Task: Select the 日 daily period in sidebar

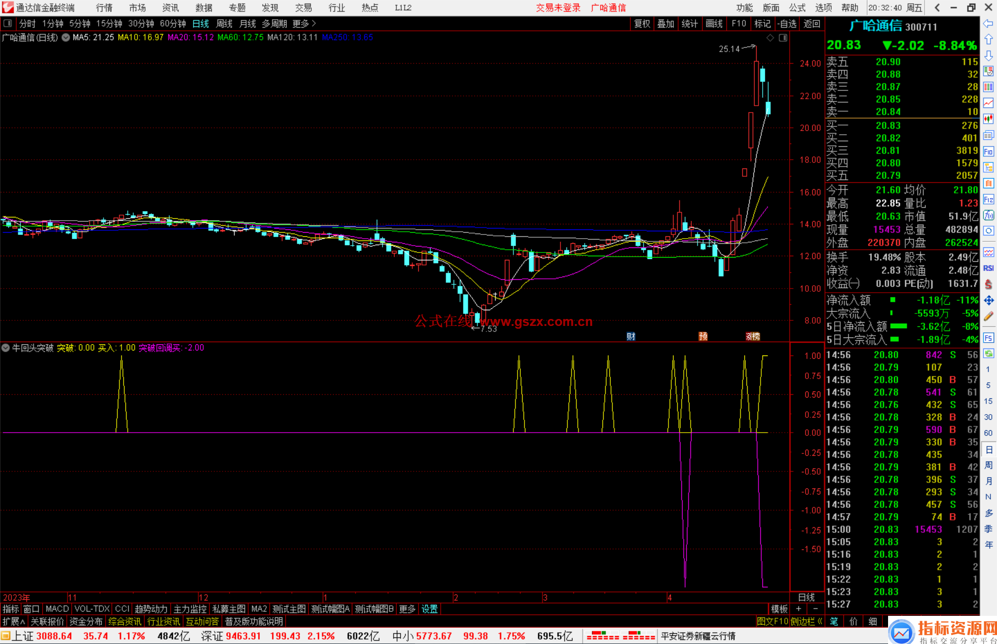Action: coord(988,450)
